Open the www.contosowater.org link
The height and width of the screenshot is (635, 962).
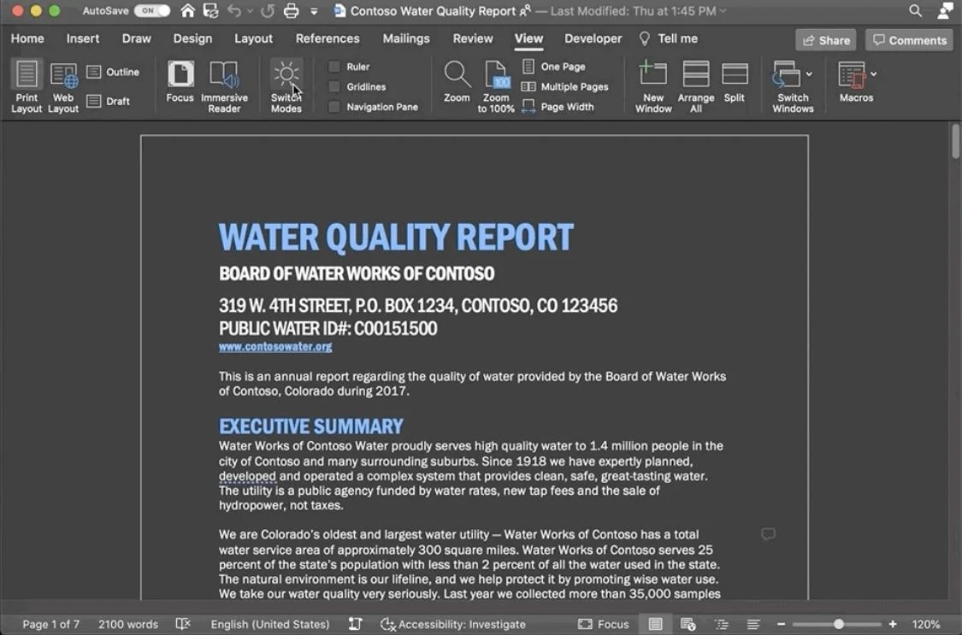click(x=275, y=347)
